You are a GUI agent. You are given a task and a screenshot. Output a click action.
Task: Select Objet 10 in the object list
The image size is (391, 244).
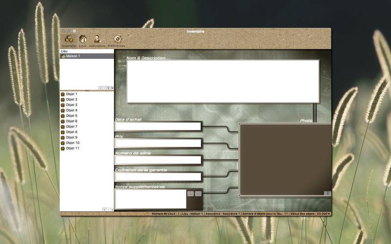[x=73, y=143]
